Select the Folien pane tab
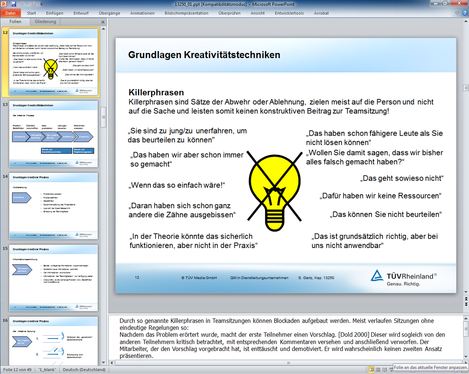This screenshot has height=374, width=469. click(15, 22)
